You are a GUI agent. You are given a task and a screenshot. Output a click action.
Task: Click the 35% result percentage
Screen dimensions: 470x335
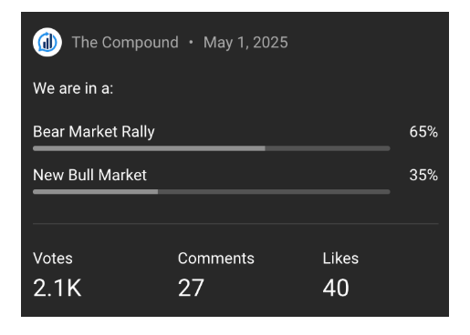(423, 175)
